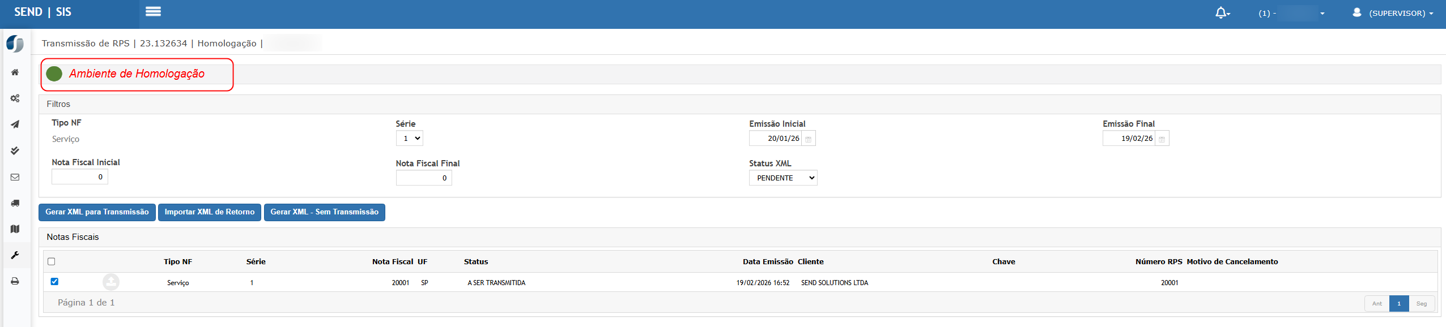Open the notification bell in the header
Viewport: 1446px width, 327px height.
click(1222, 13)
